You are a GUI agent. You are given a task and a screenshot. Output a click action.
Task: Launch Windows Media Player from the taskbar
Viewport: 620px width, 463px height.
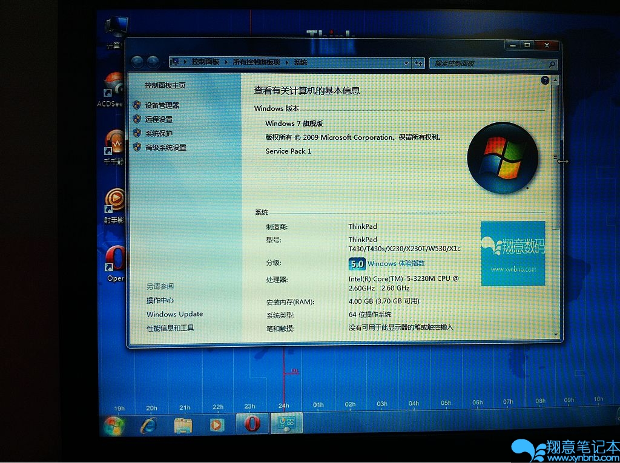click(216, 425)
